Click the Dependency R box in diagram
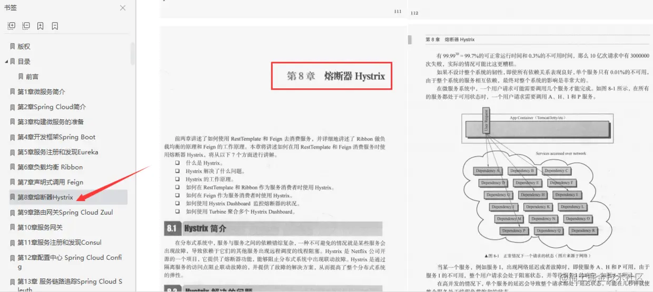Image resolution: width=653 pixels, height=292 pixels. [x=582, y=230]
